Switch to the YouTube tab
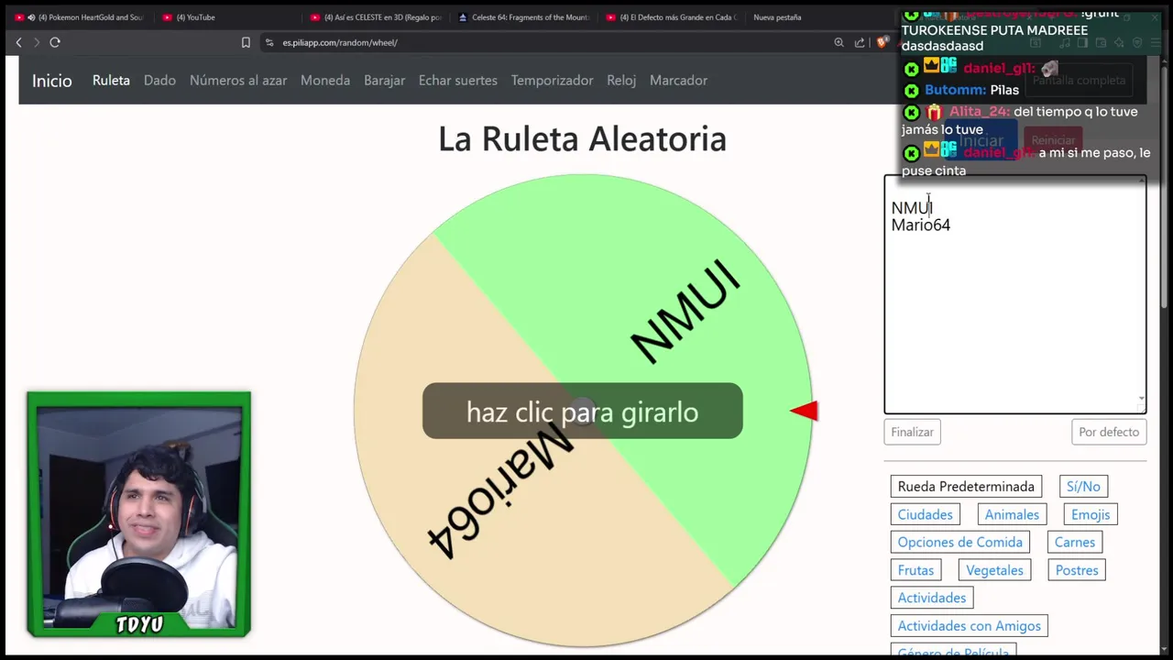Screen dimensions: 1173x660 [194, 16]
